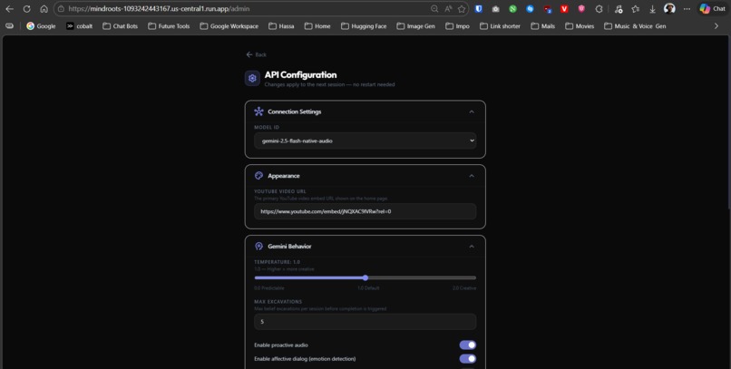The width and height of the screenshot is (731, 369).
Task: Click the bookmarks bar toggle icon left of Google
Action: click(x=9, y=26)
